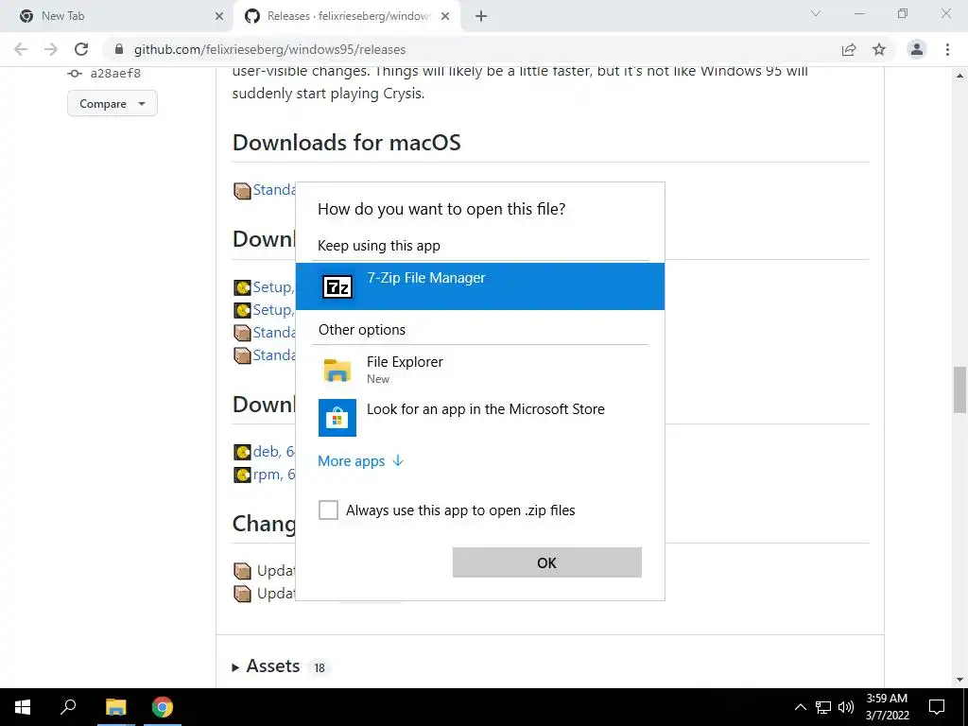
Task: Open taskbar search magnifier
Action: pyautogui.click(x=68, y=707)
